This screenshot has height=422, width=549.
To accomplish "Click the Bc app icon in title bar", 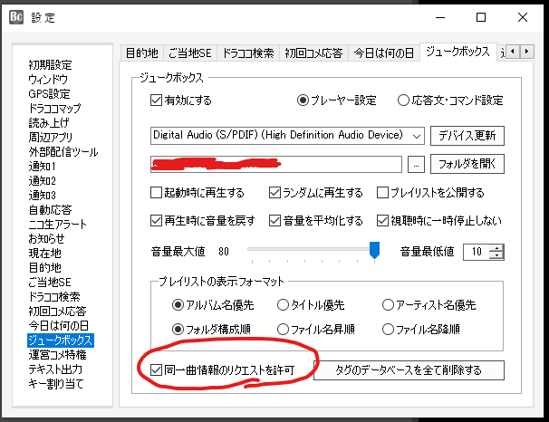I will pyautogui.click(x=16, y=17).
